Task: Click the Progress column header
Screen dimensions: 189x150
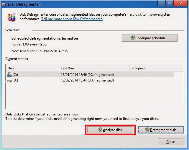Action: (152, 68)
